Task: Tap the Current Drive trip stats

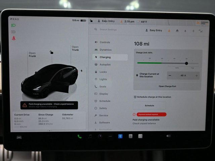Action: click(22, 121)
